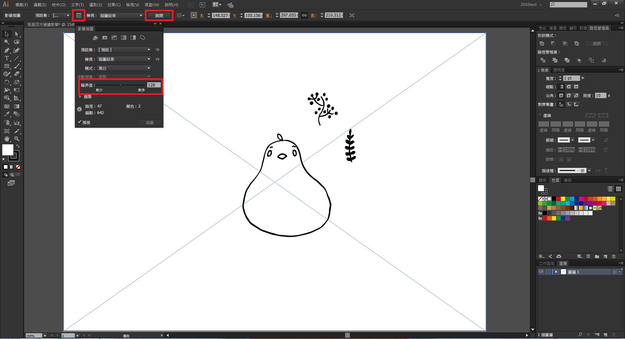The height and width of the screenshot is (339, 625).
Task: Click the 臨界值 value field showing 128
Action: click(153, 85)
